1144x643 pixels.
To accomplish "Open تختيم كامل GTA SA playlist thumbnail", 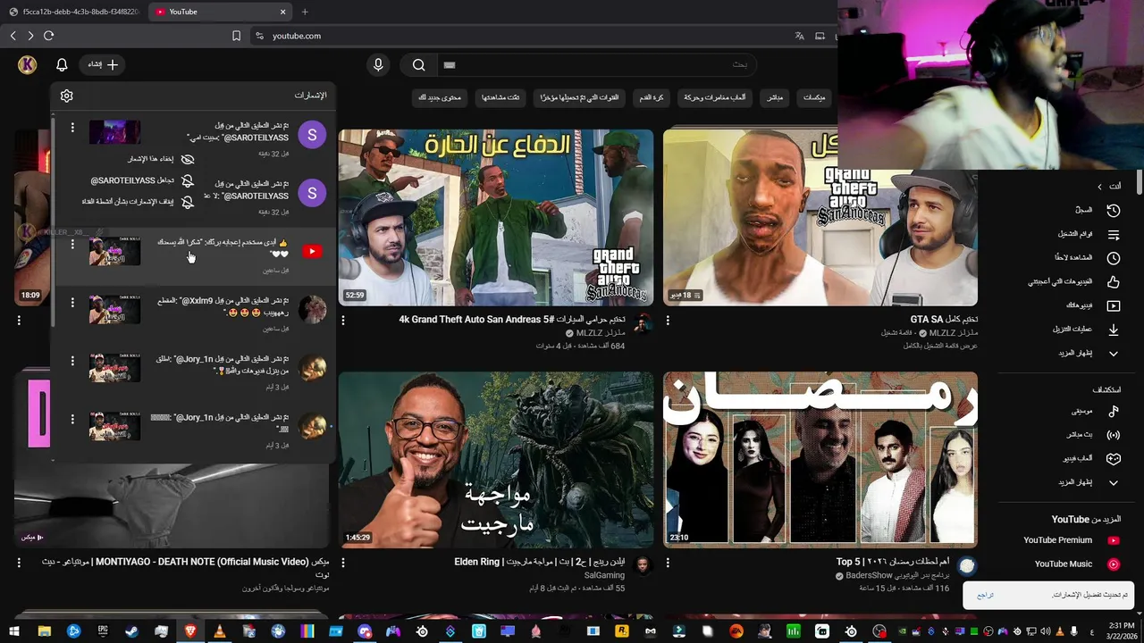I will 820,217.
